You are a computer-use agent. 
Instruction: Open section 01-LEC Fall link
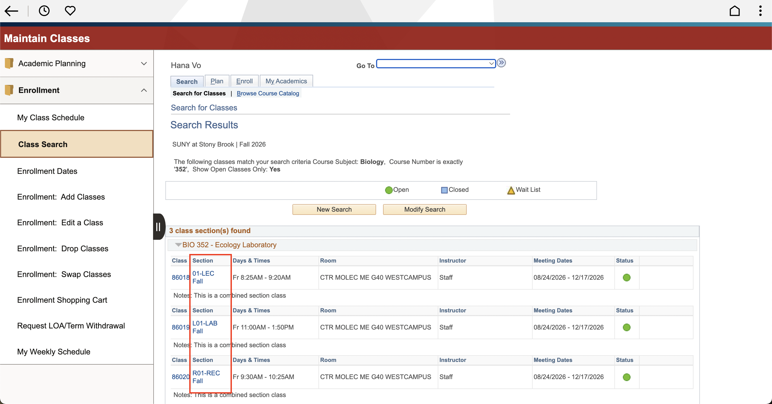click(x=203, y=277)
